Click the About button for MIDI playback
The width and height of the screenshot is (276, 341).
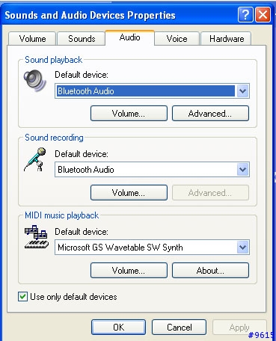pos(210,270)
